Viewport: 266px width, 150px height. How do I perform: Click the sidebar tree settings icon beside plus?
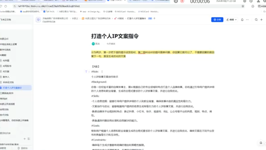click(29, 139)
